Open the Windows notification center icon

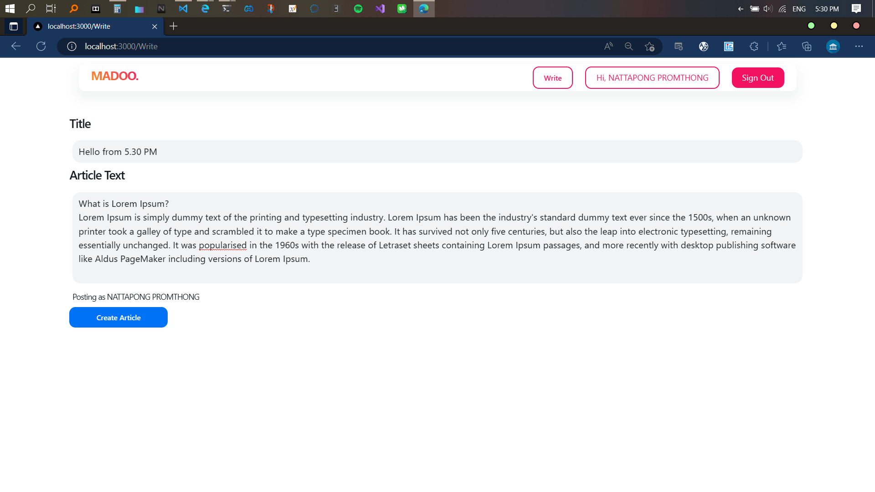(x=856, y=9)
